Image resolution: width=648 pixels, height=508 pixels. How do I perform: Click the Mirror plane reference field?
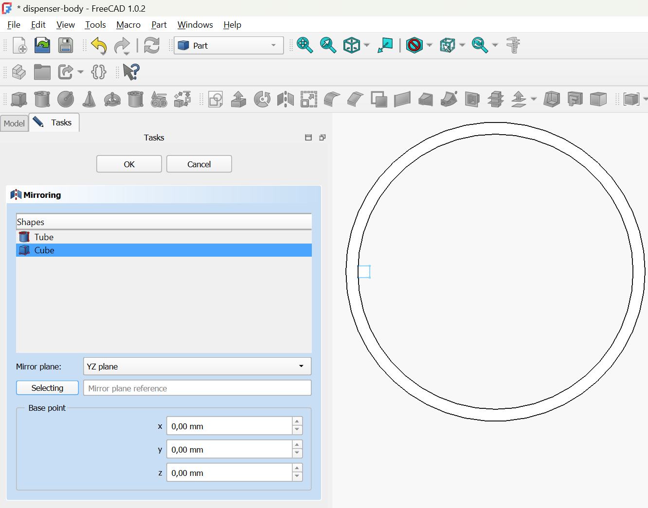[x=197, y=388]
